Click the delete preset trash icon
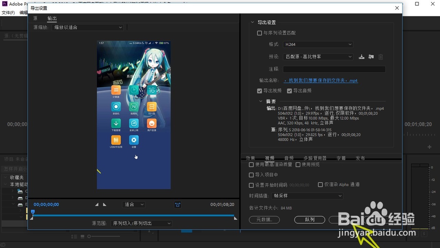 [381, 57]
